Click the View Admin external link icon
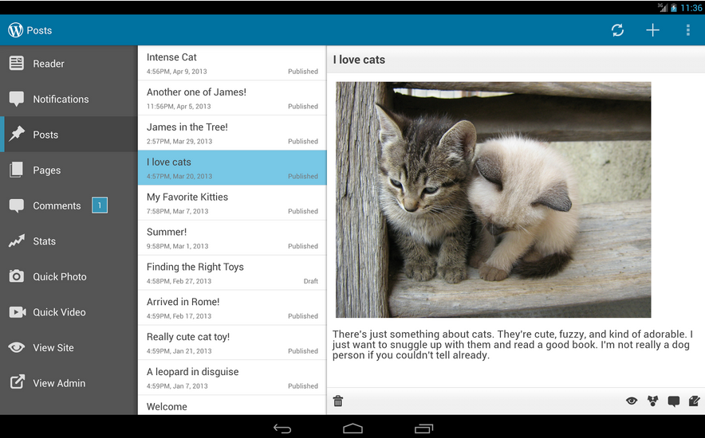Image resolution: width=705 pixels, height=438 pixels. pyautogui.click(x=17, y=382)
